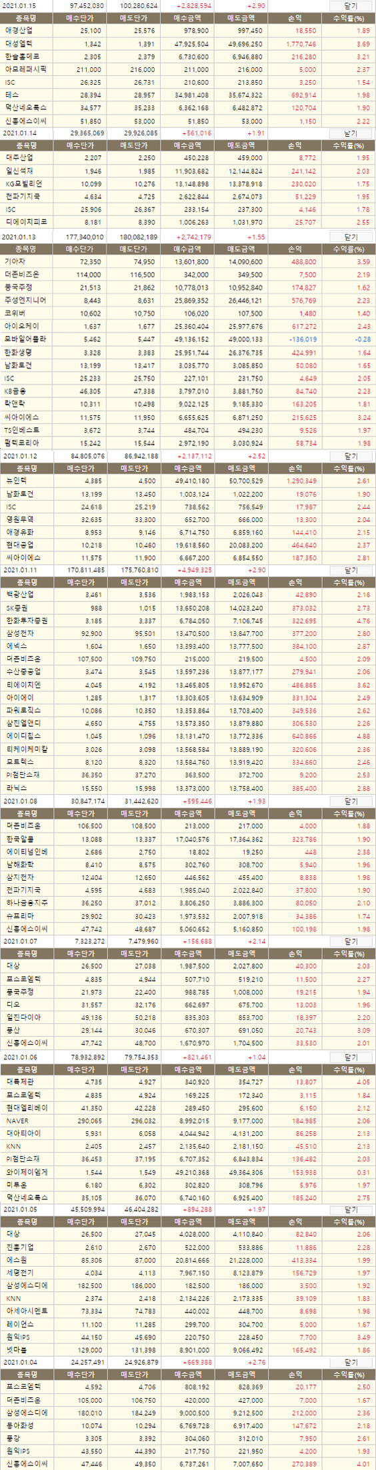Click the 풍강 stock name
This screenshot has width=376, height=1470.
(x=11, y=1439)
